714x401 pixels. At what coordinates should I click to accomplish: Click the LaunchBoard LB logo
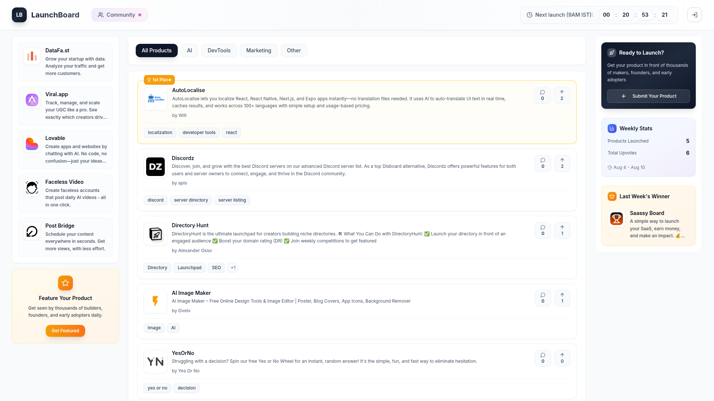[19, 15]
